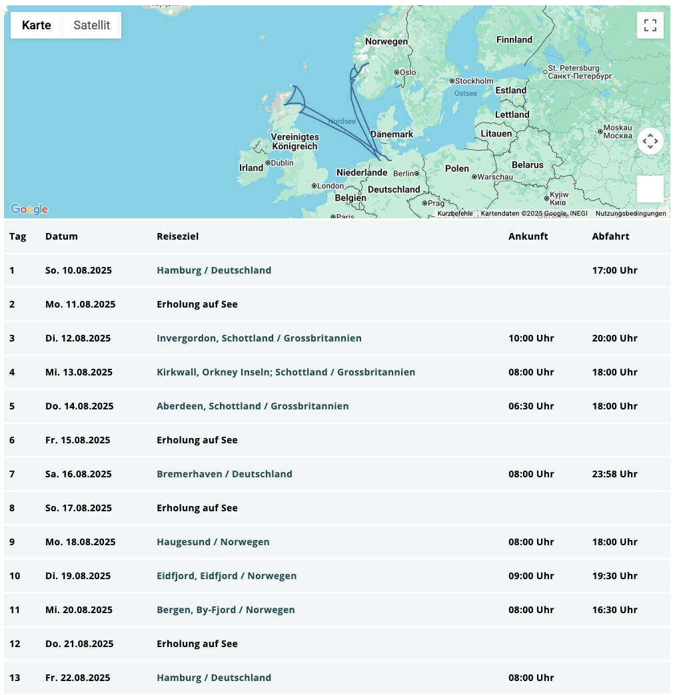Screen dimensions: 677x695
Task: Select date So. 10.08.2025
Action: (79, 270)
